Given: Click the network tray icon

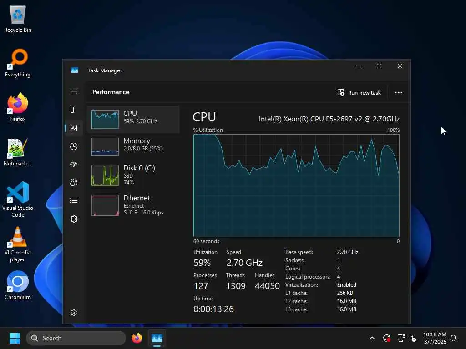Looking at the screenshot, I should tap(401, 338).
